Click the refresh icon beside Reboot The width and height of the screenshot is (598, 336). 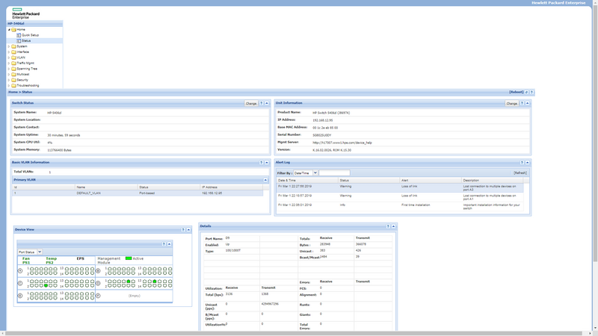pos(527,92)
